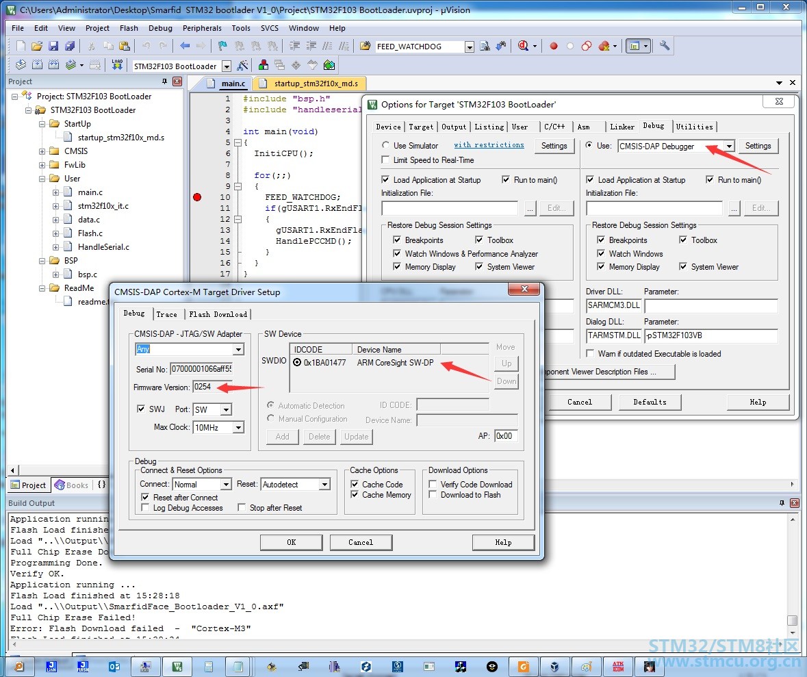Open the adapter dropdown showing Any

pyautogui.click(x=238, y=350)
